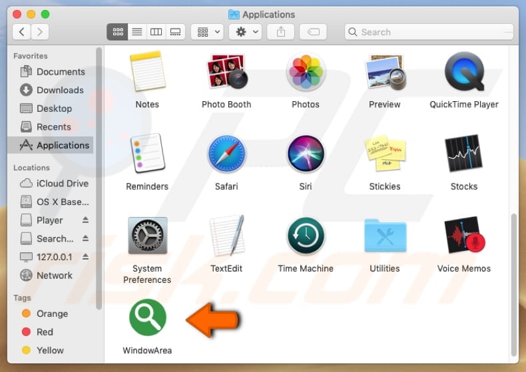526x372 pixels.
Task: Open Network in the sidebar
Action: point(51,276)
